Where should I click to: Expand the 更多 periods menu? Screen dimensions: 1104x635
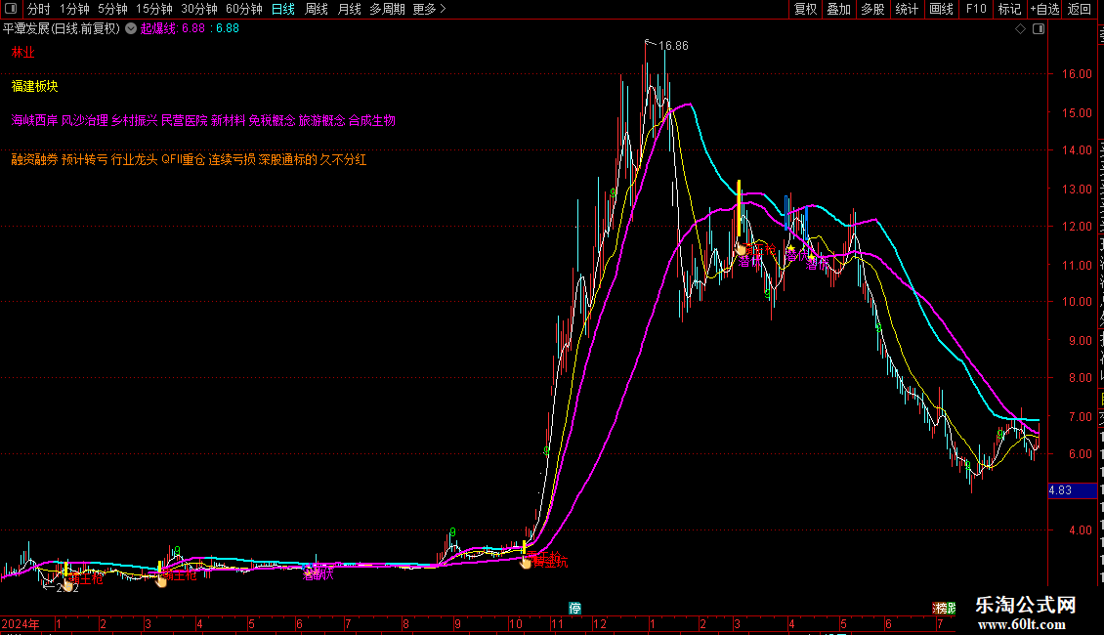click(429, 9)
